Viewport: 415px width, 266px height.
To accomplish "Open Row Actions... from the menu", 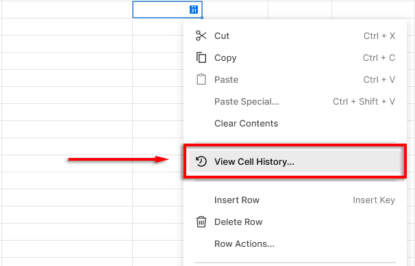I will 295,244.
